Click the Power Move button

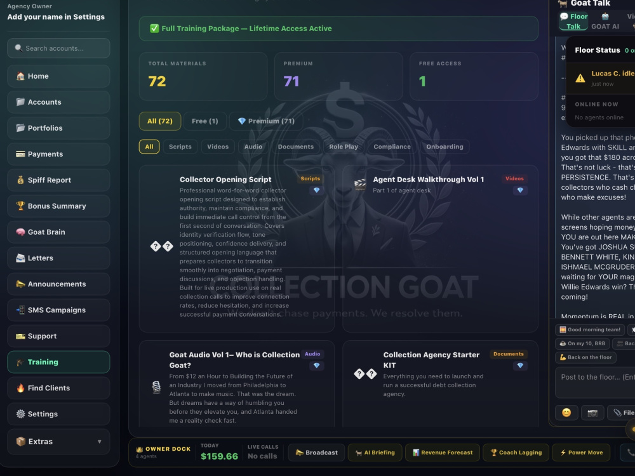[x=582, y=453]
